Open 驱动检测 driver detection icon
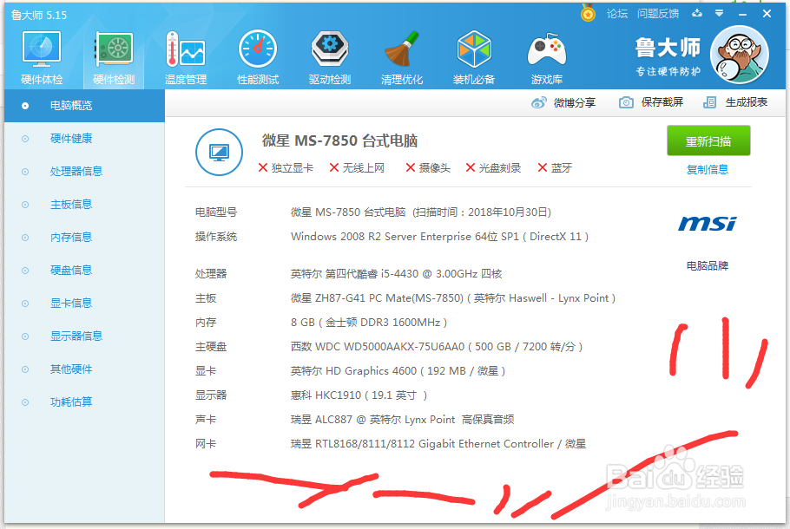Screen dimensions: 790x529 tap(330, 57)
